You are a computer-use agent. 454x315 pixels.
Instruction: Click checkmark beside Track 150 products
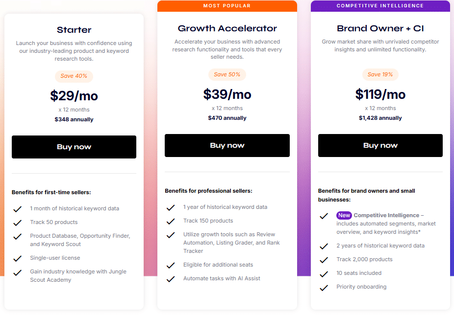tap(171, 221)
